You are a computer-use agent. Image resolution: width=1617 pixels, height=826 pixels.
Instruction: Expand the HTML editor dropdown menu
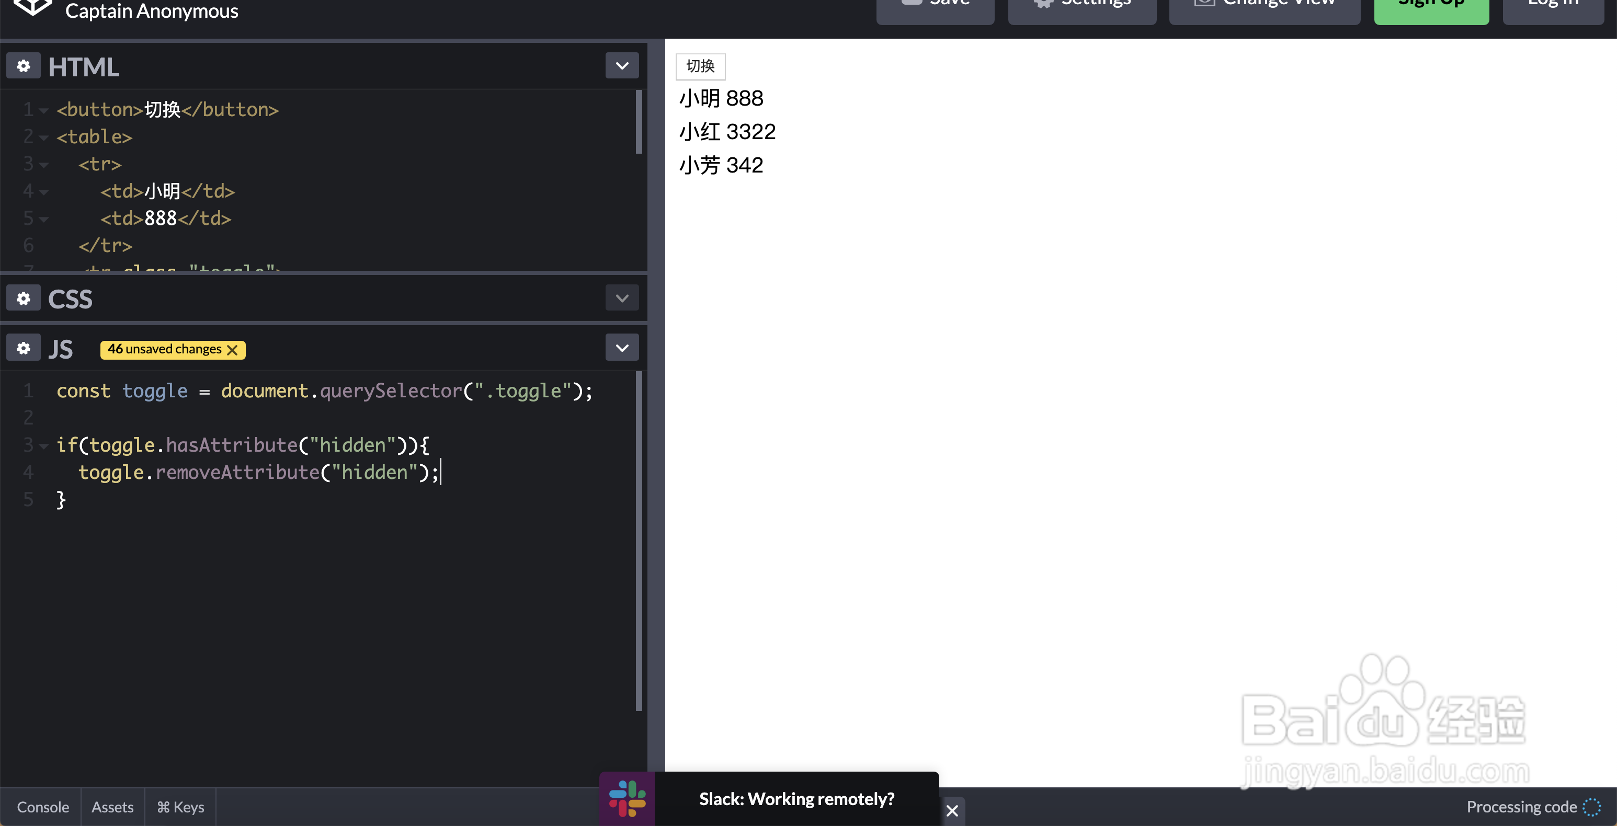[621, 66]
